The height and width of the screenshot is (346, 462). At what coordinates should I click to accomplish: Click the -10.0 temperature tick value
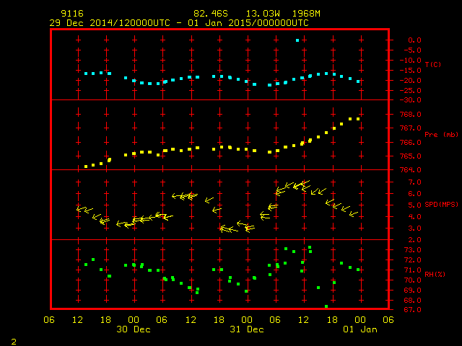tap(411, 60)
